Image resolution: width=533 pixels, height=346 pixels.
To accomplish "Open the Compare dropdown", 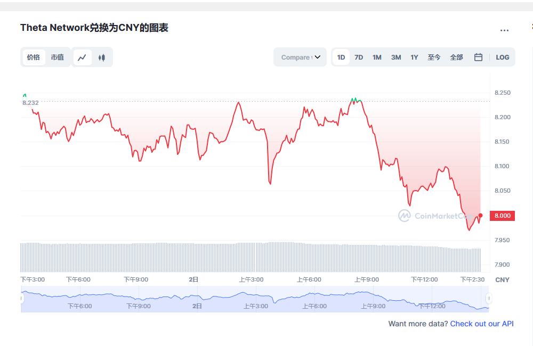I will tap(300, 57).
